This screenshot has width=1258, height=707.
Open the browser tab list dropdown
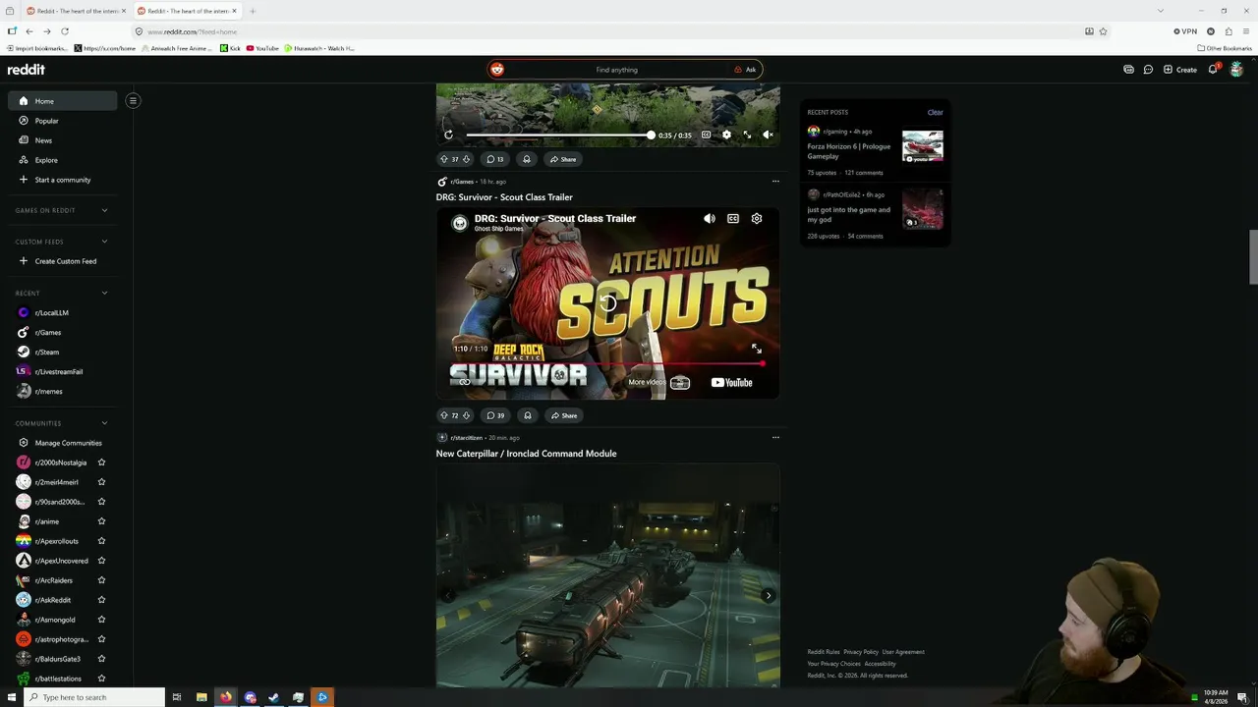(1161, 11)
